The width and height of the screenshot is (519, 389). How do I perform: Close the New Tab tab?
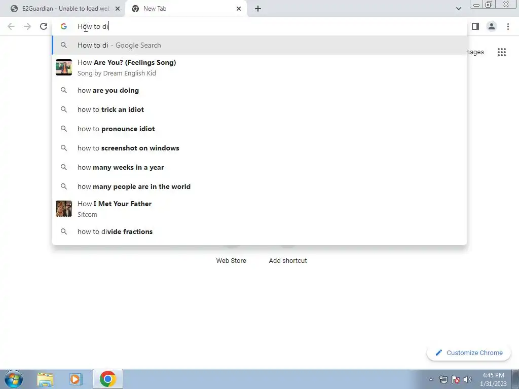point(239,9)
